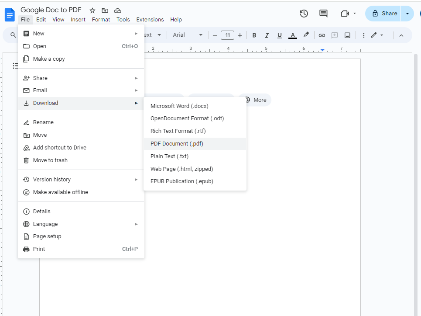This screenshot has width=421, height=316.
Task: Click the move to folder icon
Action: (x=105, y=10)
